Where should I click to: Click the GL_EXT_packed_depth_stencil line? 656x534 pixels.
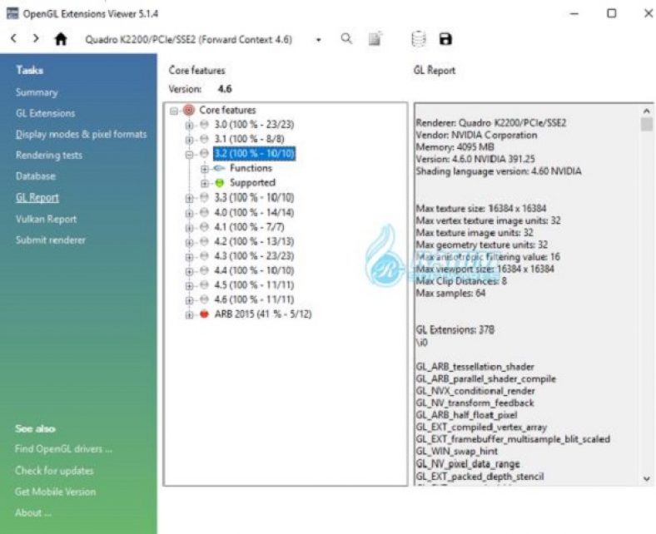pyautogui.click(x=480, y=477)
